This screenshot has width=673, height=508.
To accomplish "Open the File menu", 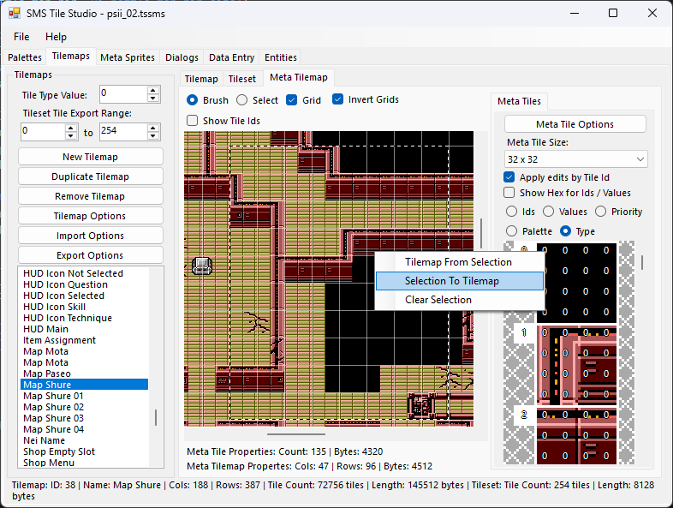I will point(21,37).
